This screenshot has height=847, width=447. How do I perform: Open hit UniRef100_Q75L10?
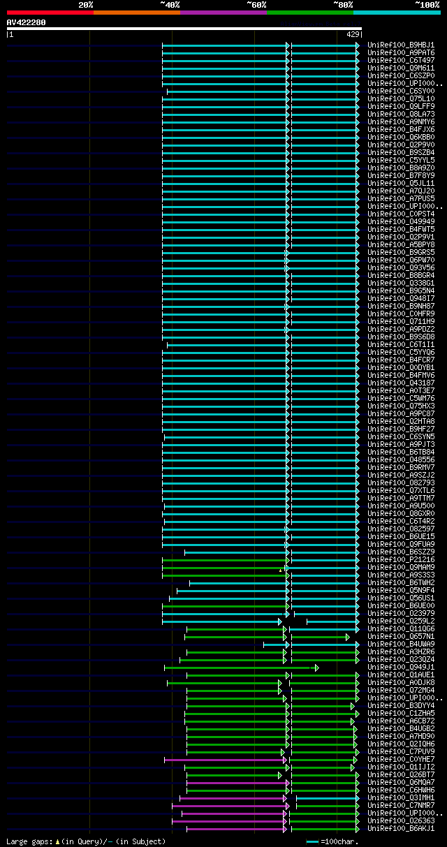tap(401, 98)
